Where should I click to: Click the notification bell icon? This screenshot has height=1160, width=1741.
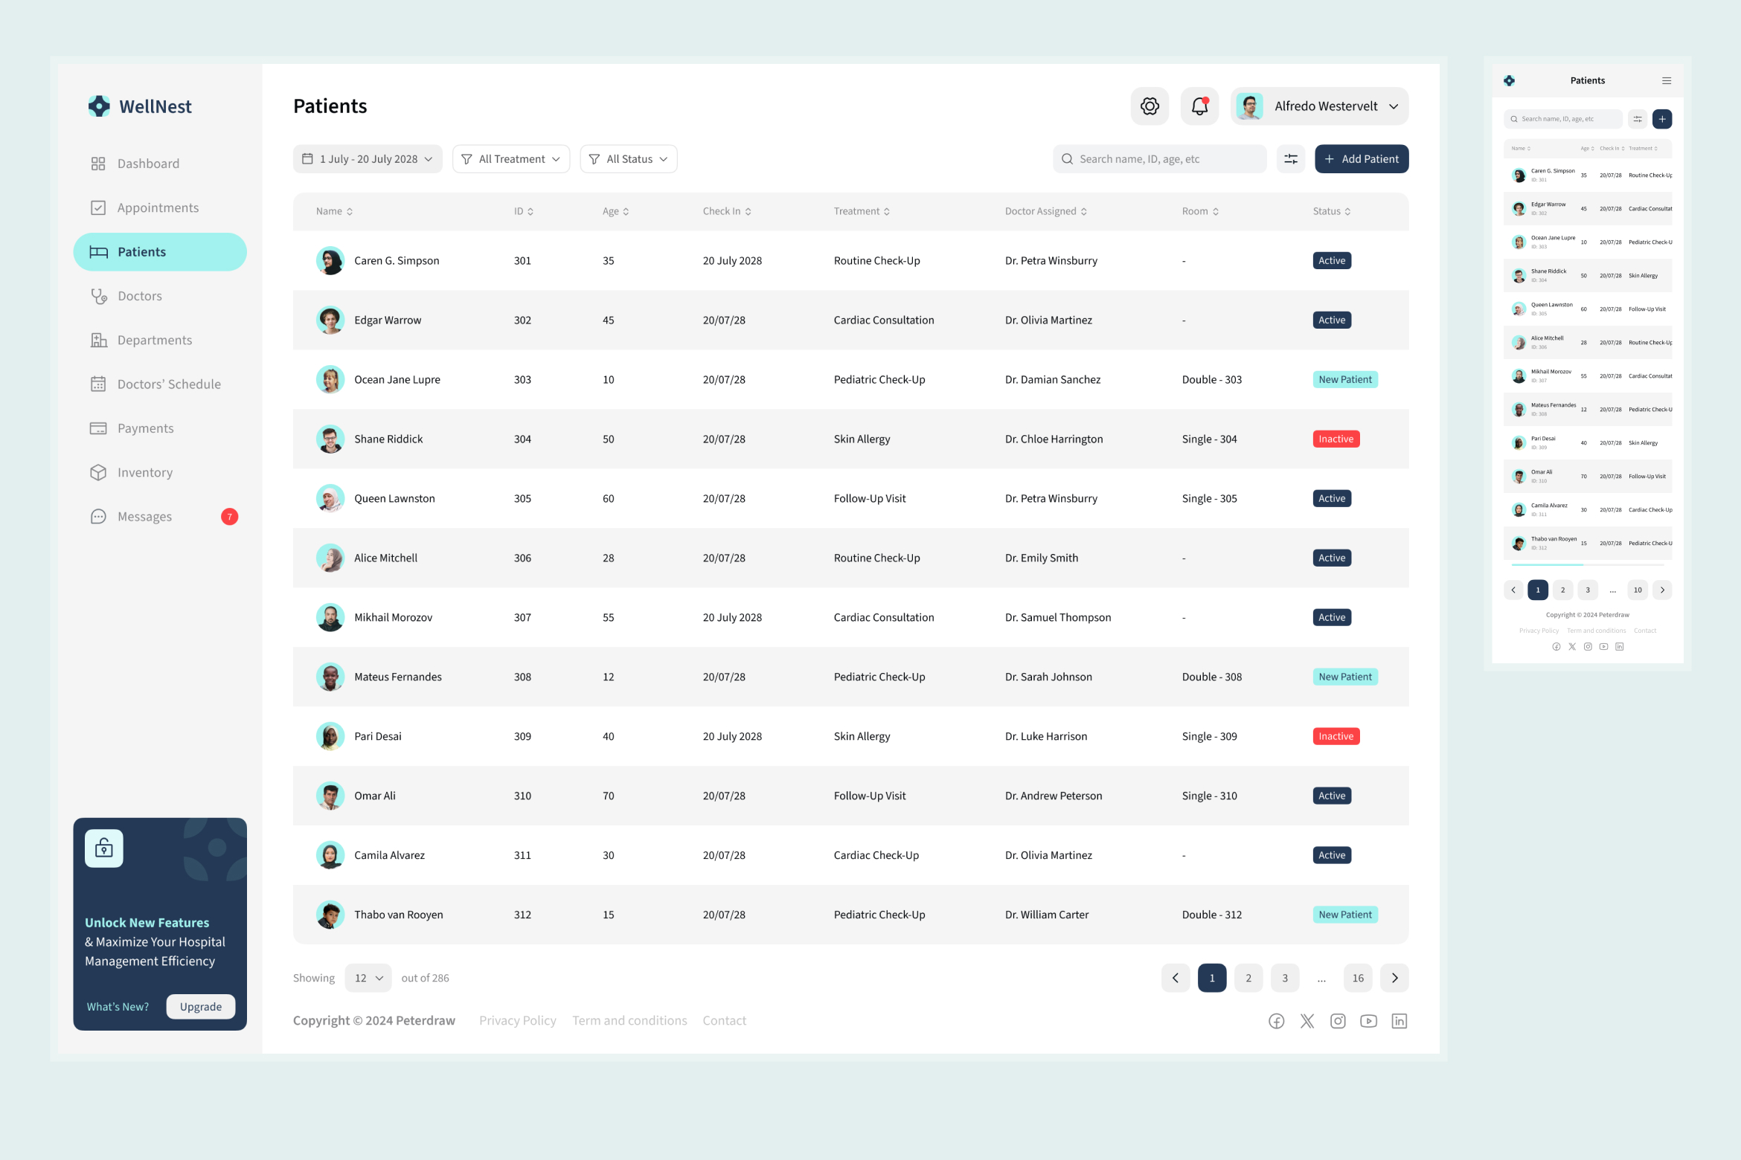[1199, 106]
